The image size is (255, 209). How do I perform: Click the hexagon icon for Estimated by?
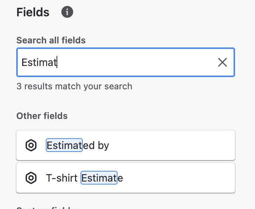pos(31,146)
